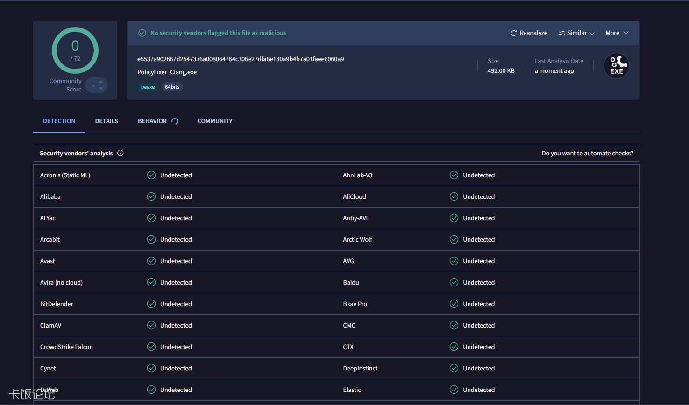Viewport: 689px width, 405px height.
Task: Click the Undetected check icon for Avast
Action: (x=151, y=261)
